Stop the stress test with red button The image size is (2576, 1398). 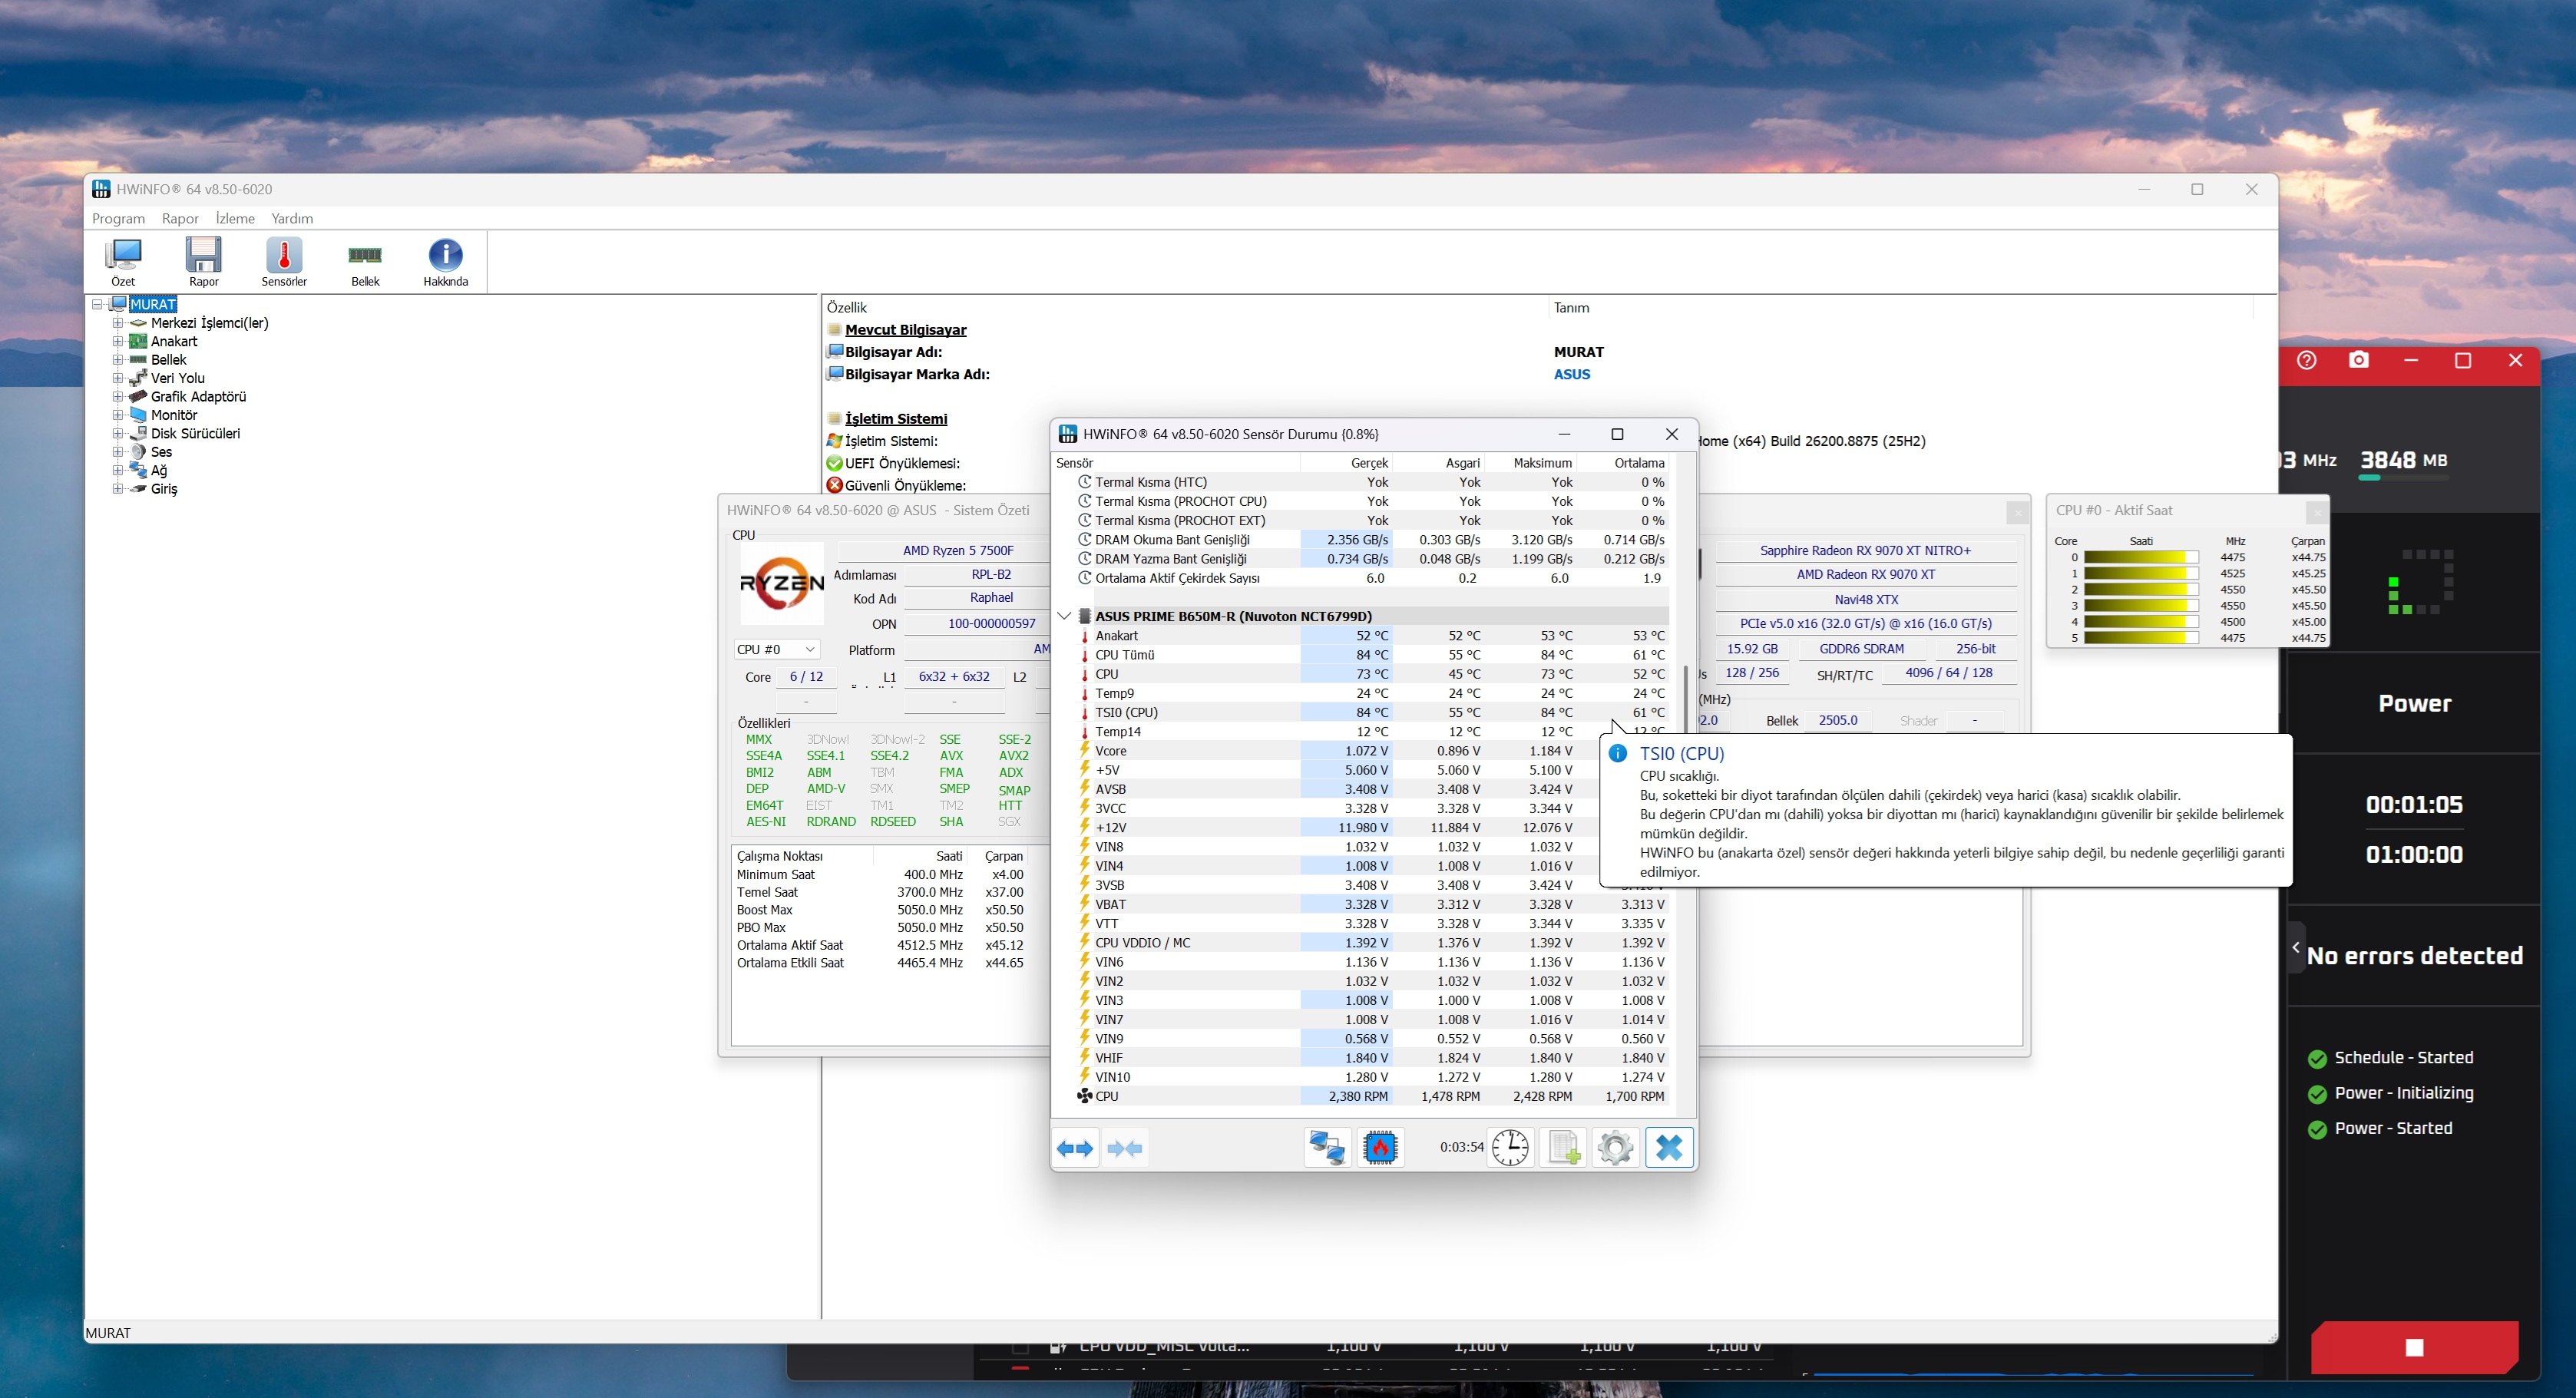2414,1347
